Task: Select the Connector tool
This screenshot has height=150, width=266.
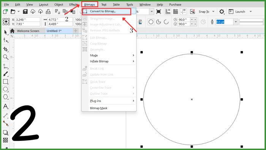Action: pos(5,123)
